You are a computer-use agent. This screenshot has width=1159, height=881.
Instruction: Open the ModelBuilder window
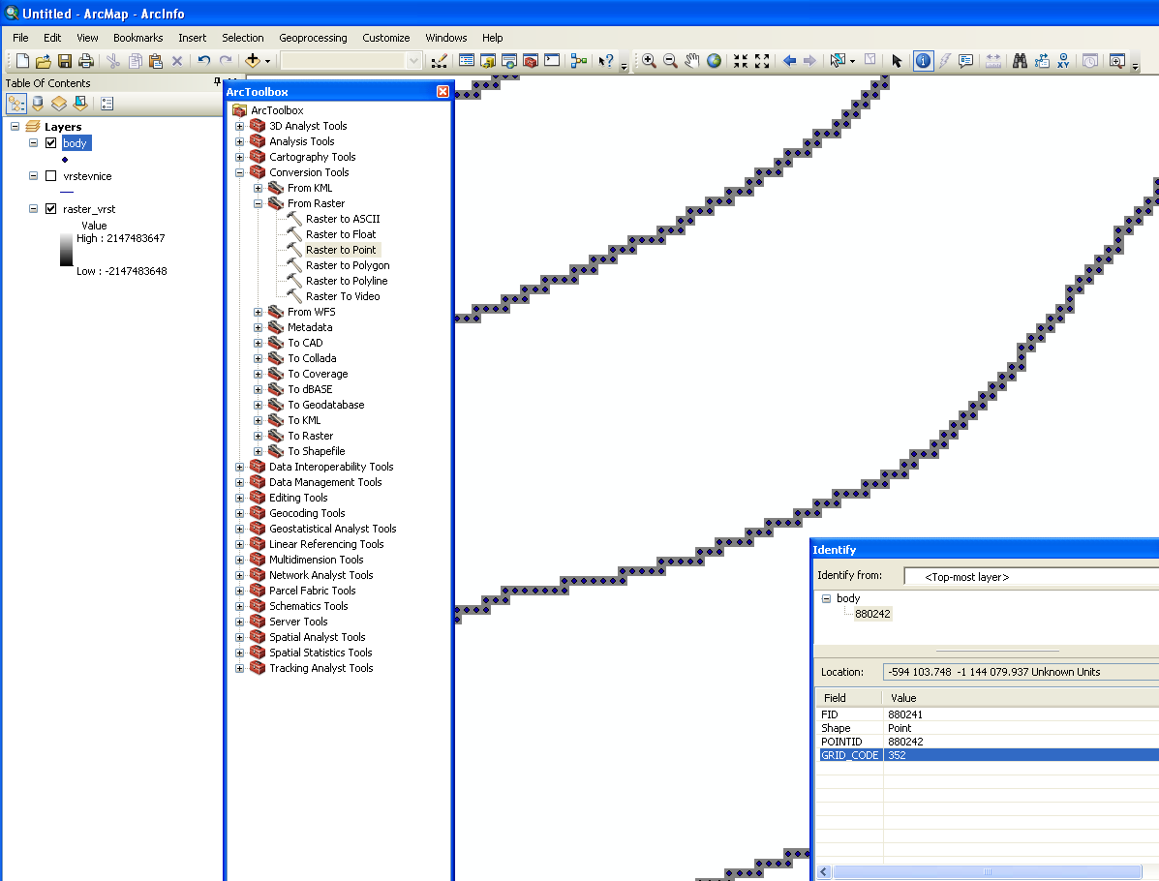[579, 61]
